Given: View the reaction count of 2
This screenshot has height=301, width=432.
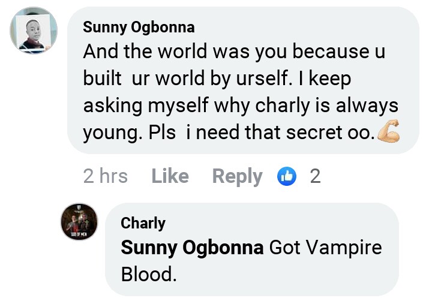Looking at the screenshot, I should tap(314, 176).
